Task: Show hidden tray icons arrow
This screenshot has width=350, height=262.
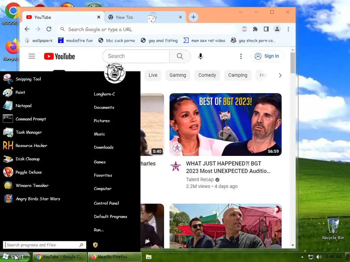Action: coord(302,257)
